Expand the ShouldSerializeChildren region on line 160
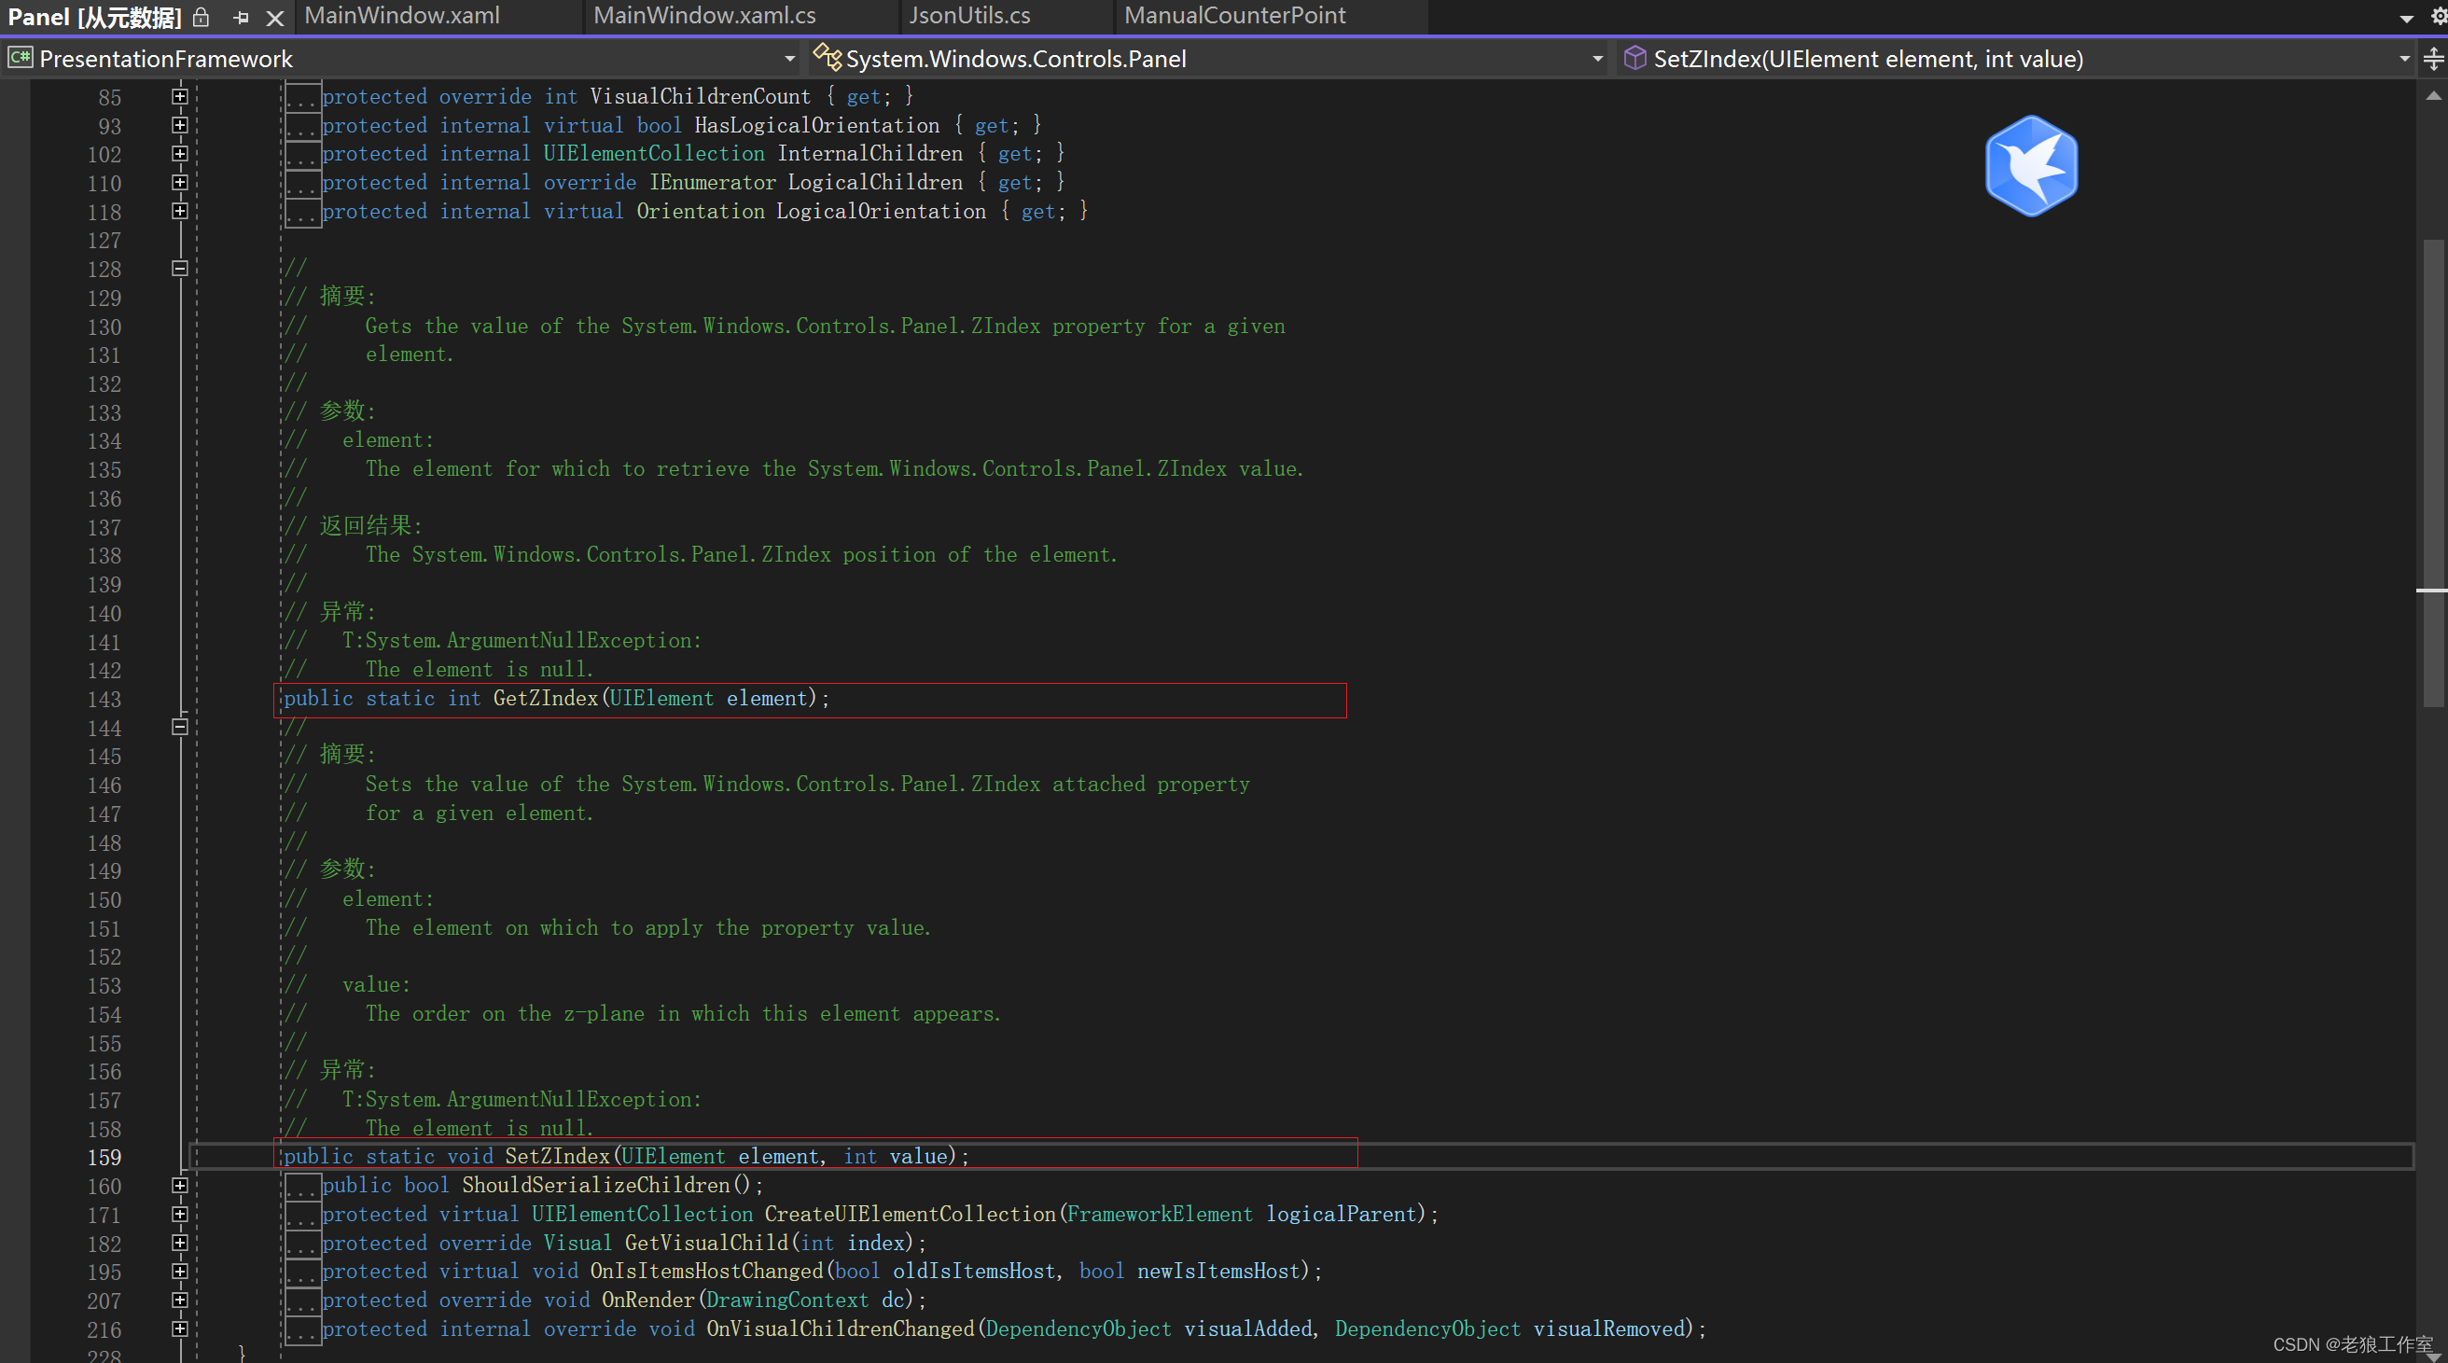The height and width of the screenshot is (1363, 2448). tap(180, 1185)
